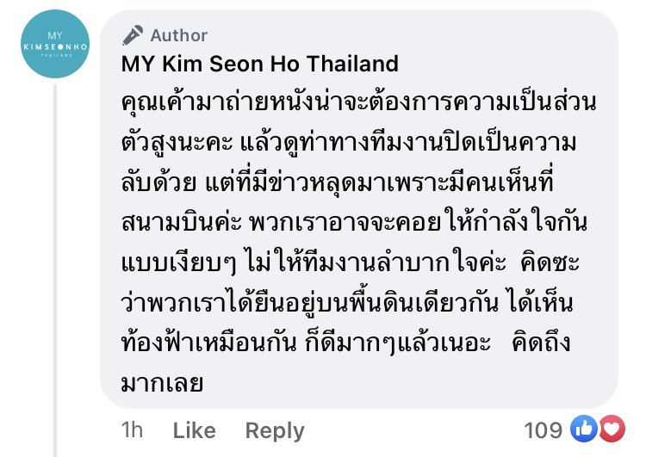Open the MY Kim Seon Ho Thailand name link
The width and height of the screenshot is (646, 457).
(259, 64)
